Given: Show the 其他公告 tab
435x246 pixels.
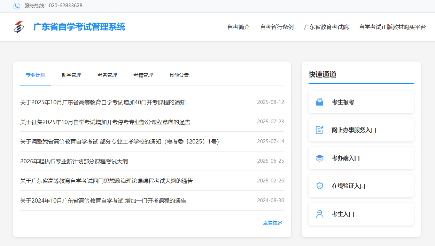Looking at the screenshot, I should click(x=179, y=75).
